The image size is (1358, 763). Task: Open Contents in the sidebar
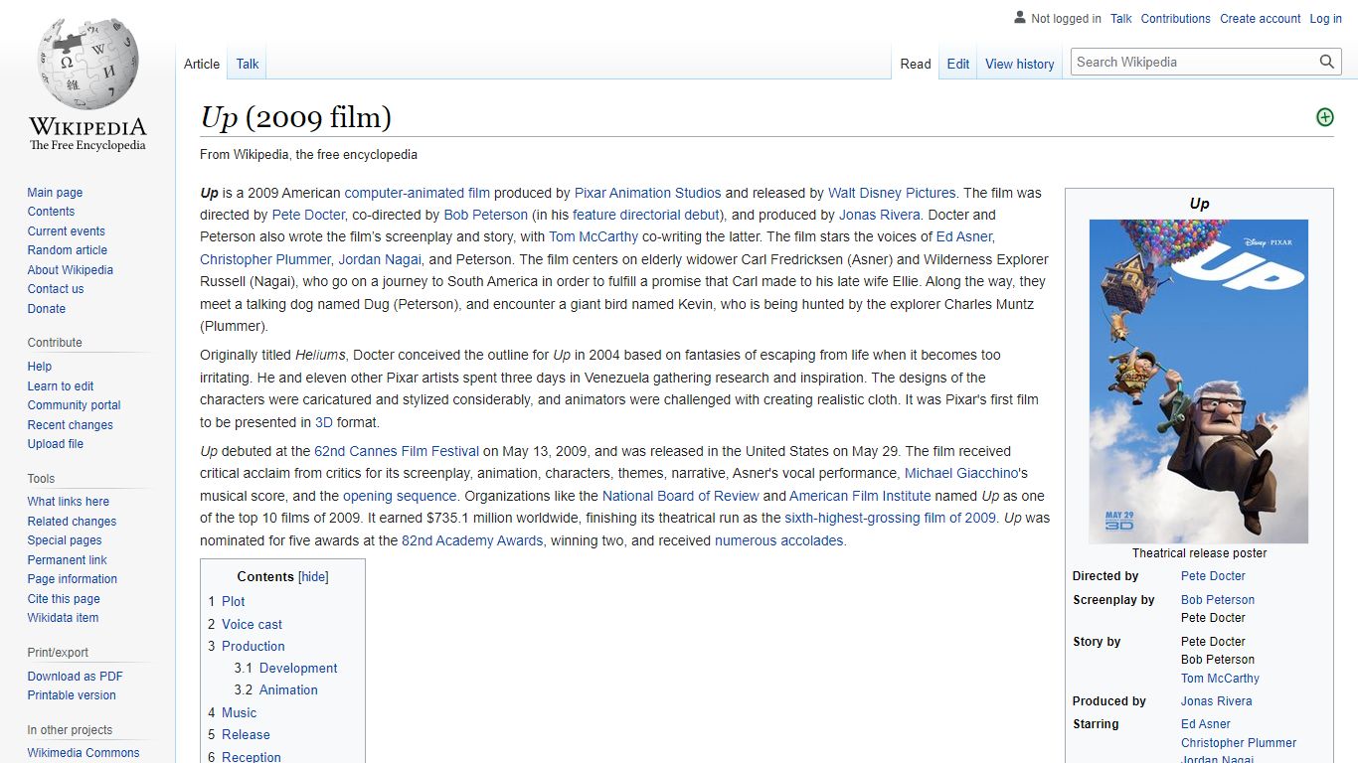[51, 212]
